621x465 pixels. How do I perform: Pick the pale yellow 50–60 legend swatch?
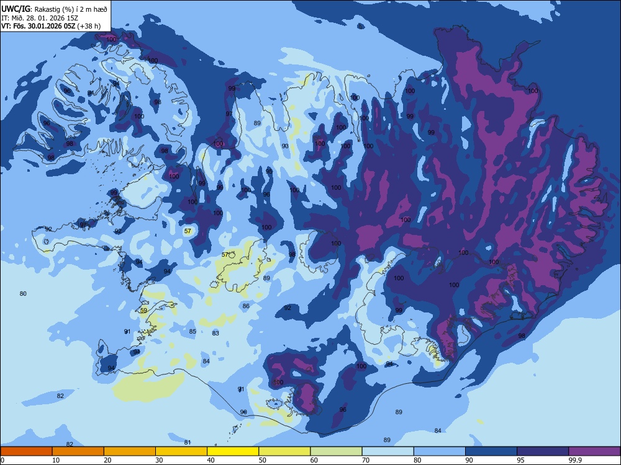coord(285,451)
